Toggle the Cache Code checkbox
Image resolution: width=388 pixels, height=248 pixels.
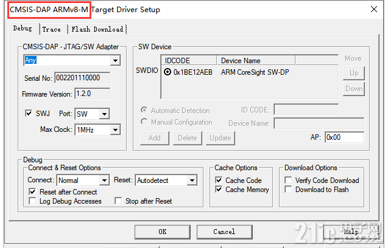219,180
